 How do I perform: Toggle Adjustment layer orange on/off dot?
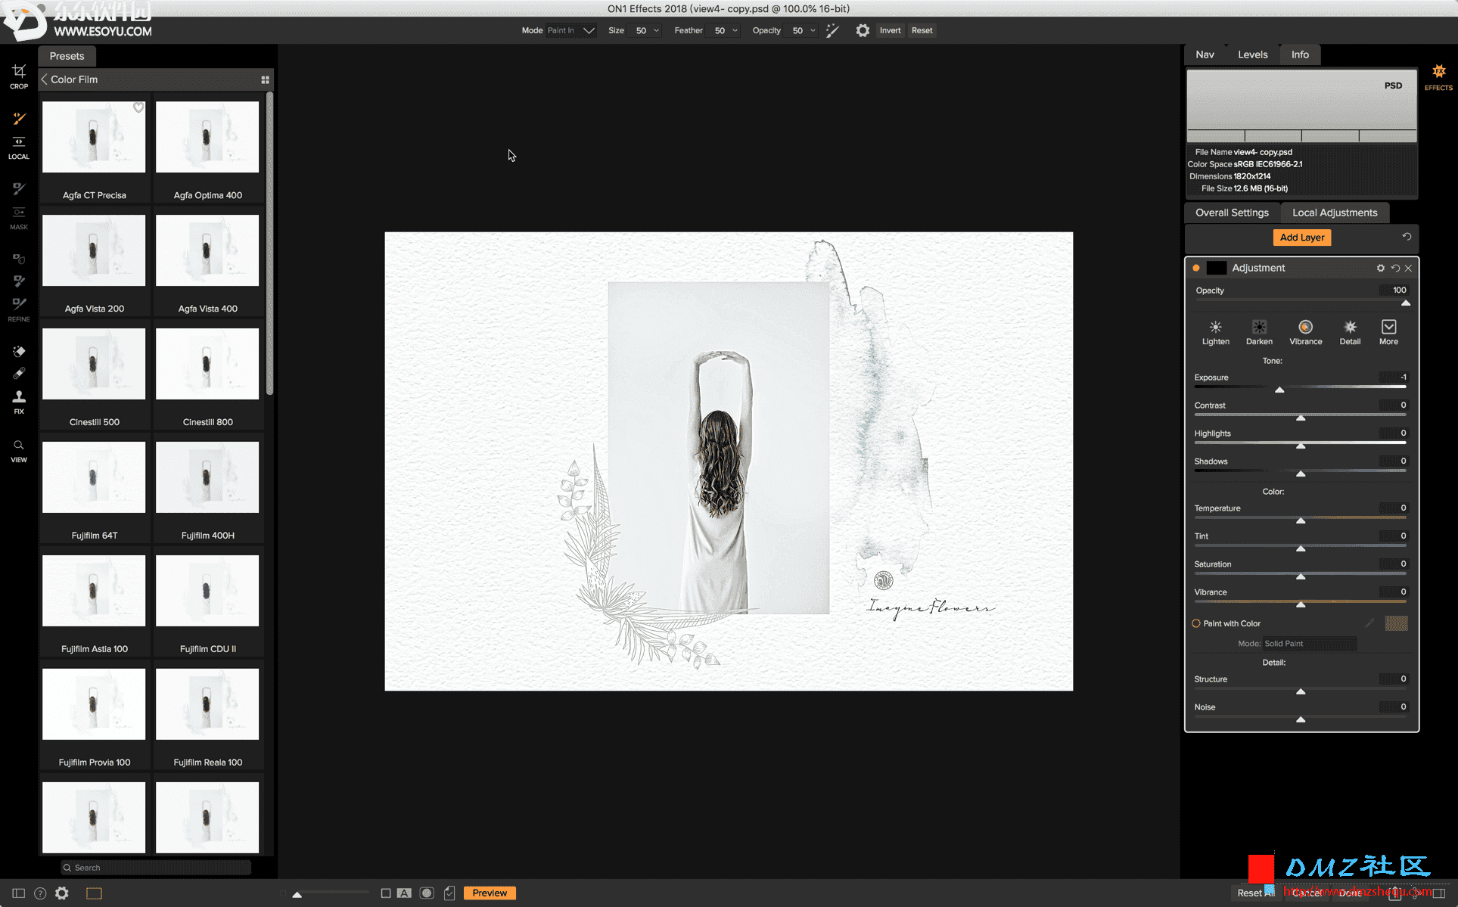point(1196,268)
